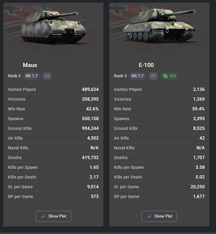The image size is (216, 234).
Task: Click the Rank 5 label on the Maus card
Action: click(x=14, y=76)
